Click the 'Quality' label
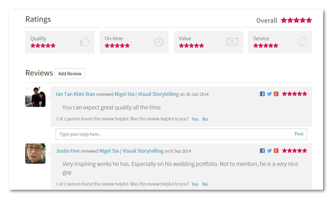334x200 pixels. click(x=38, y=39)
